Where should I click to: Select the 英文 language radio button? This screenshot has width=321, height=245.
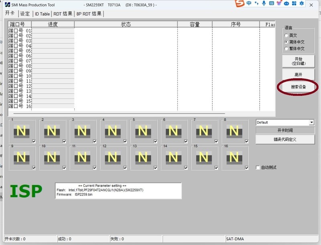tap(286, 35)
